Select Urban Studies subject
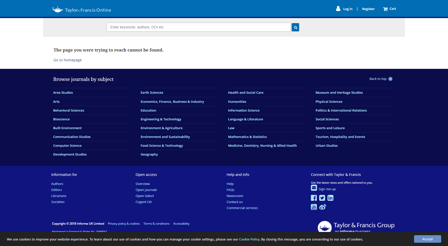448x246 pixels. pyautogui.click(x=327, y=146)
